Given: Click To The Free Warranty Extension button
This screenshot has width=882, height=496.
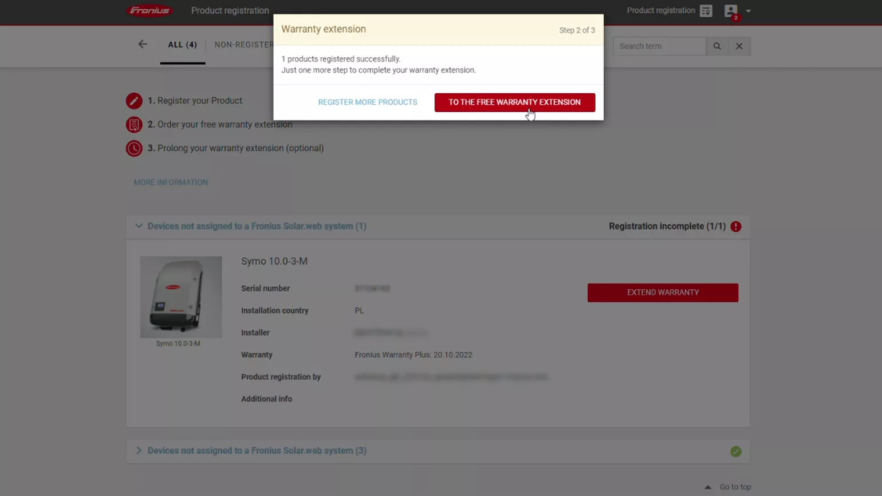Looking at the screenshot, I should coord(514,102).
